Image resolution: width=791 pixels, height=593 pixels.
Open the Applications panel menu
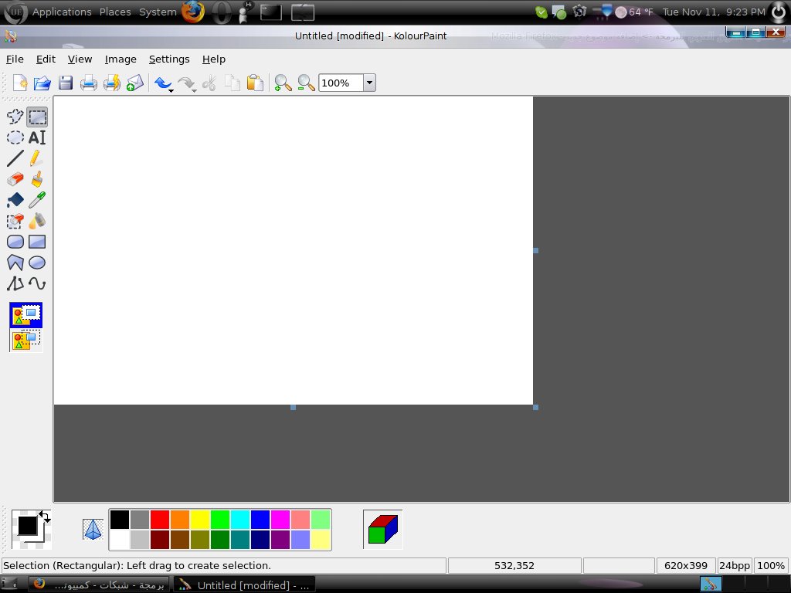tap(62, 12)
